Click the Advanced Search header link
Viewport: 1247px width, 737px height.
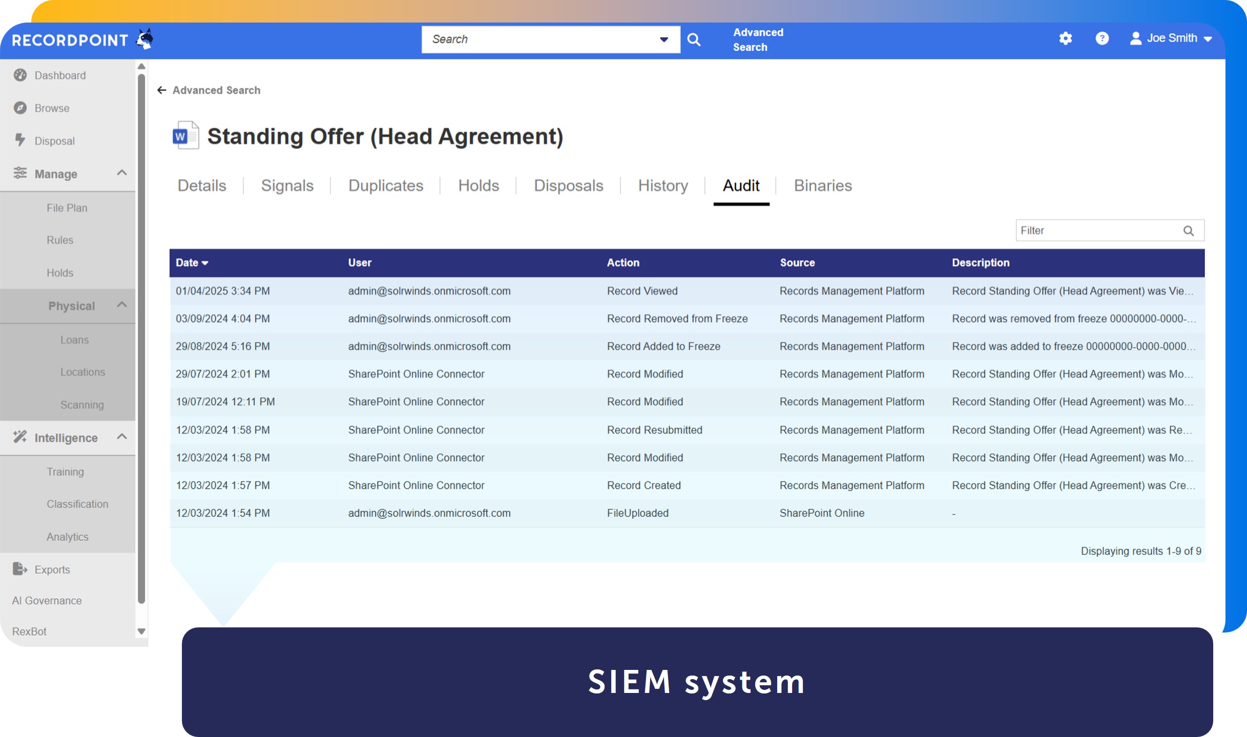(758, 39)
